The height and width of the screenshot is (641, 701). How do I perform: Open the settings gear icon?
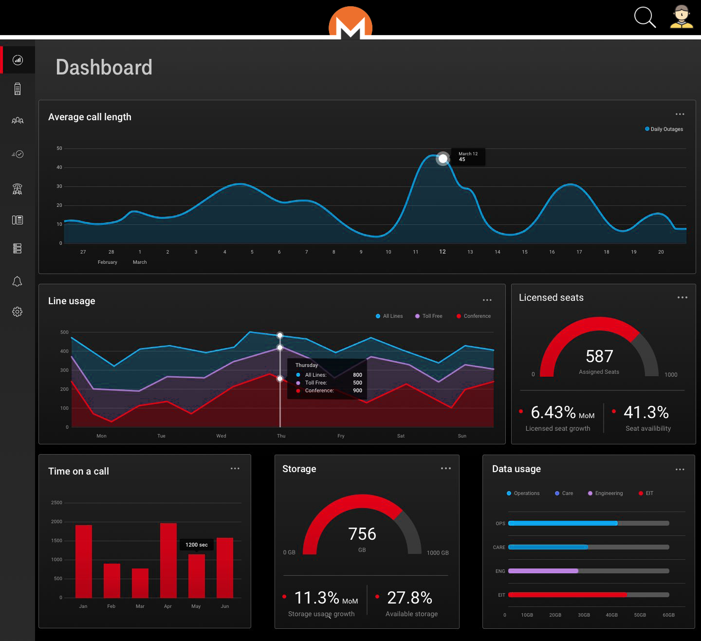(18, 312)
